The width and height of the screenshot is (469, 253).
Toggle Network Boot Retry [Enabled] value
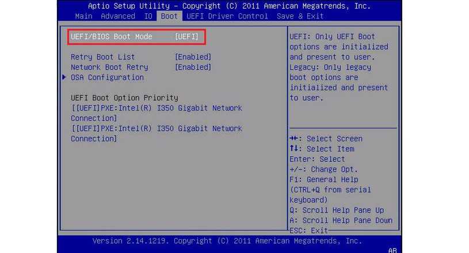click(x=193, y=67)
